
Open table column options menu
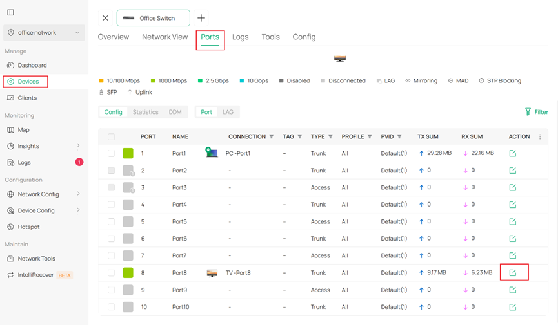pos(540,136)
